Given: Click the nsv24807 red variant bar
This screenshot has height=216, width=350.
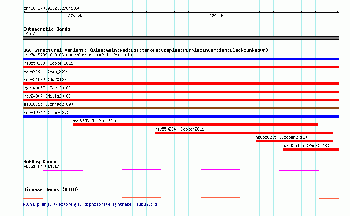Looking at the screenshot, I should 181,100.
